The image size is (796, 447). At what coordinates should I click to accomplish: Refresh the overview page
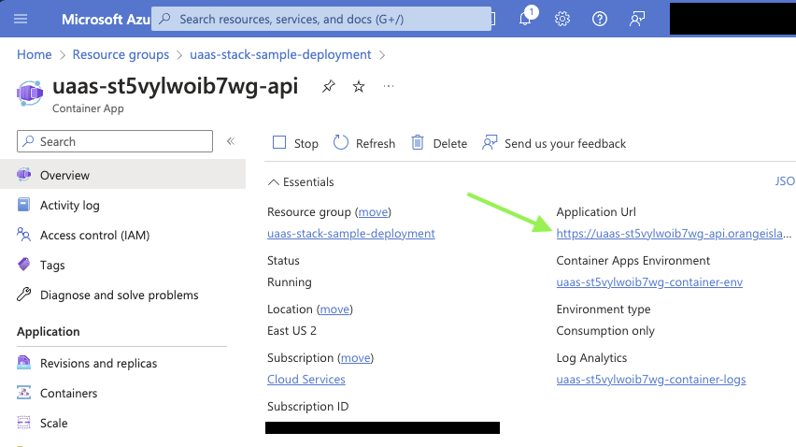364,143
